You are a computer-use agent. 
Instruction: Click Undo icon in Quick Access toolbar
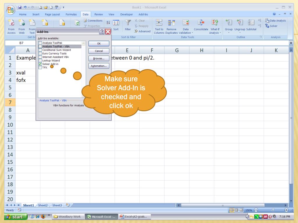pos(25,7)
